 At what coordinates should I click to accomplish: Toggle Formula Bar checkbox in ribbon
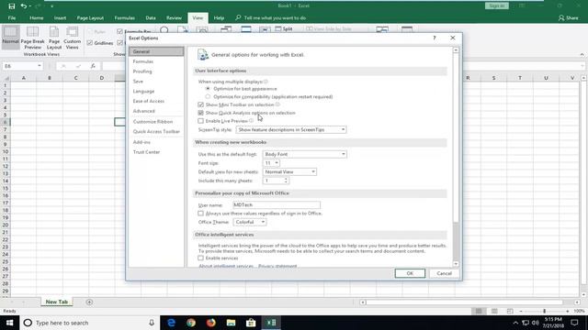coord(119,31)
